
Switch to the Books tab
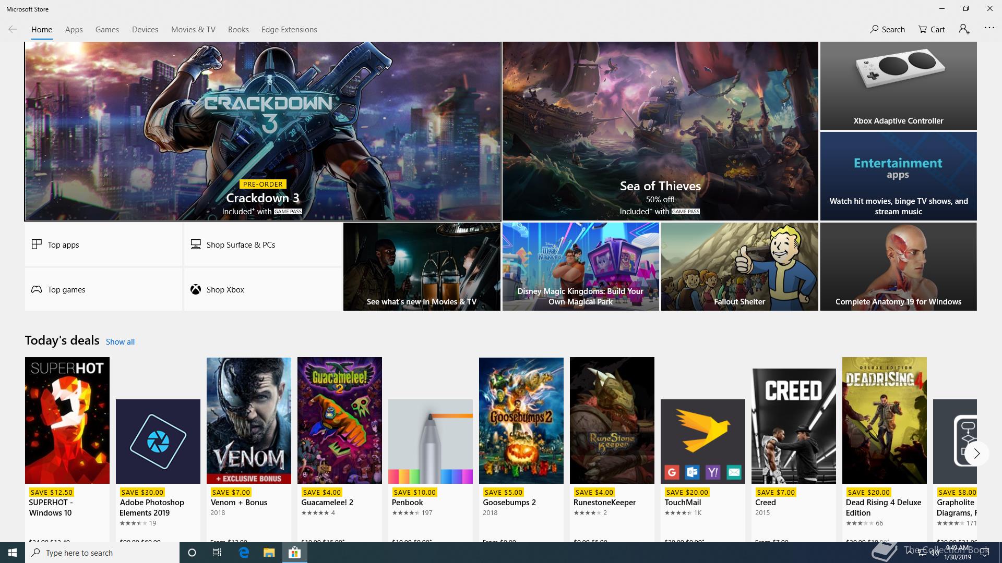pos(238,30)
